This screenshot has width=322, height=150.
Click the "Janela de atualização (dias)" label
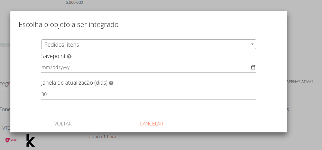coord(74,83)
